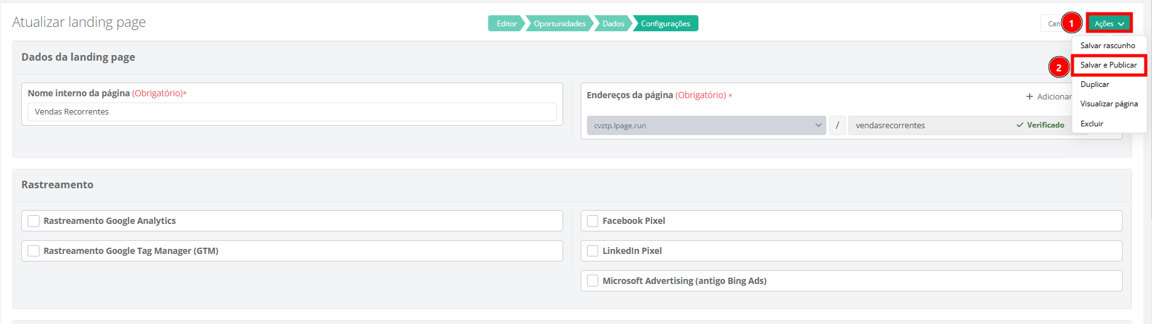Click the Nome interno da página field
Viewport: 1152px width, 324px height.
tap(292, 112)
